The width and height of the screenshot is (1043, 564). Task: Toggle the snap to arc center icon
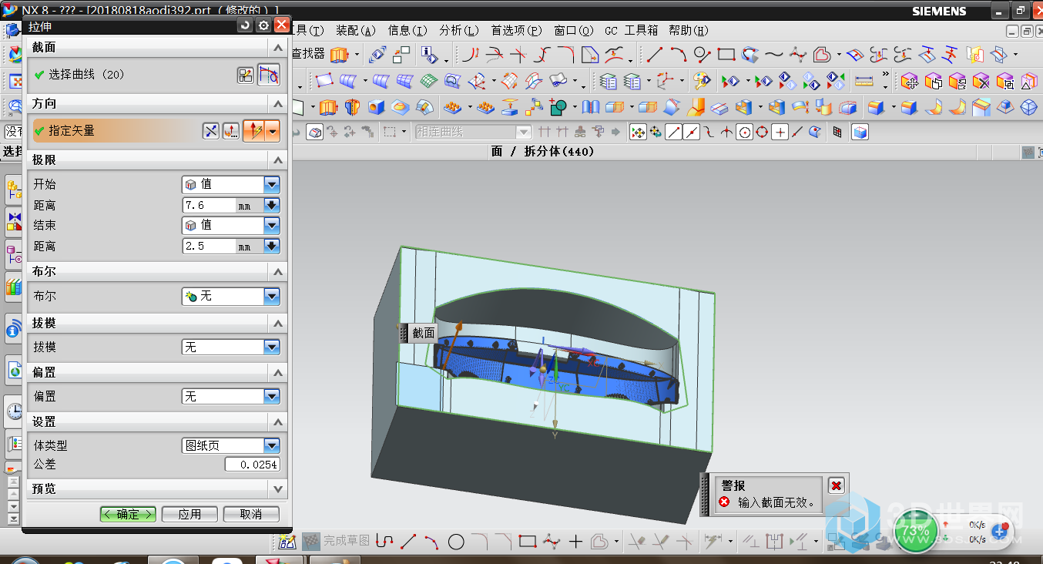pos(745,132)
